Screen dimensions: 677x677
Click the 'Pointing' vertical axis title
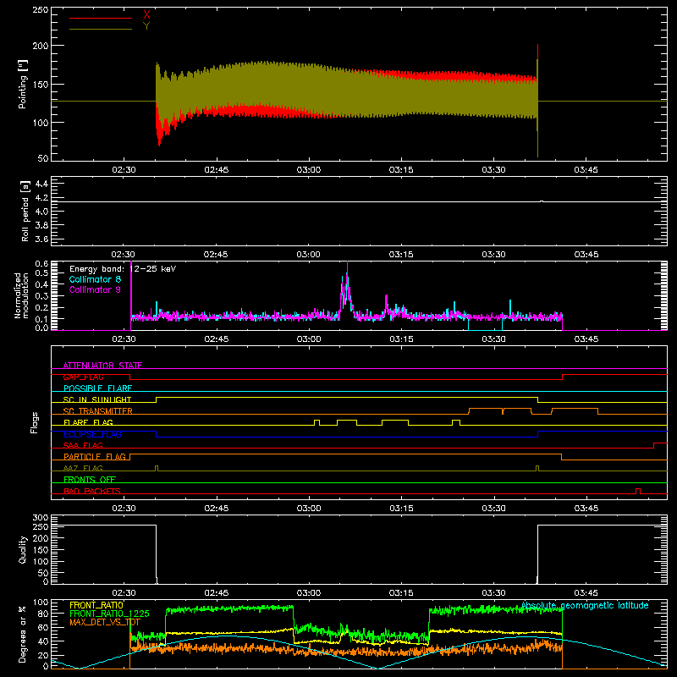pos(23,84)
